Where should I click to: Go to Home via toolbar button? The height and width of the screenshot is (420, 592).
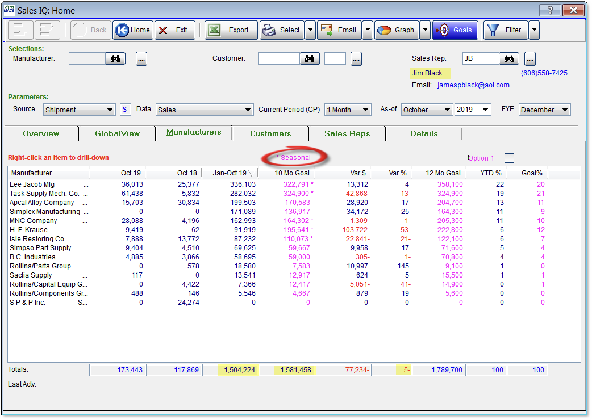133,30
